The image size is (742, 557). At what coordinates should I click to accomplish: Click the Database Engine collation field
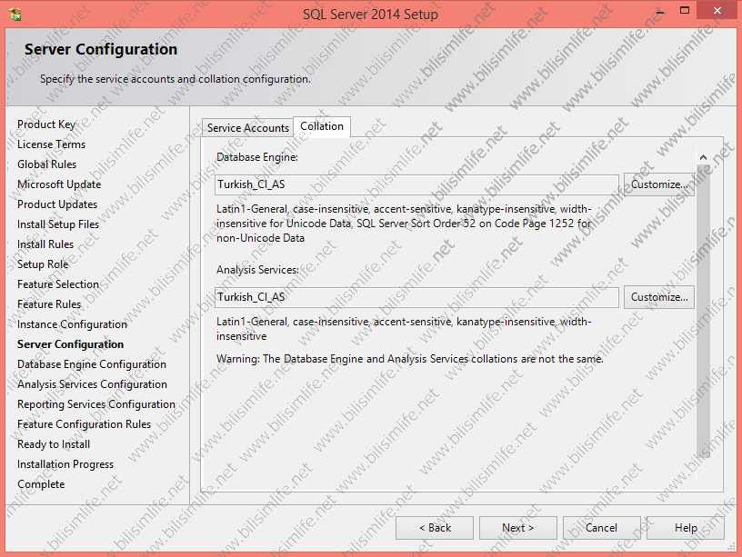point(416,184)
